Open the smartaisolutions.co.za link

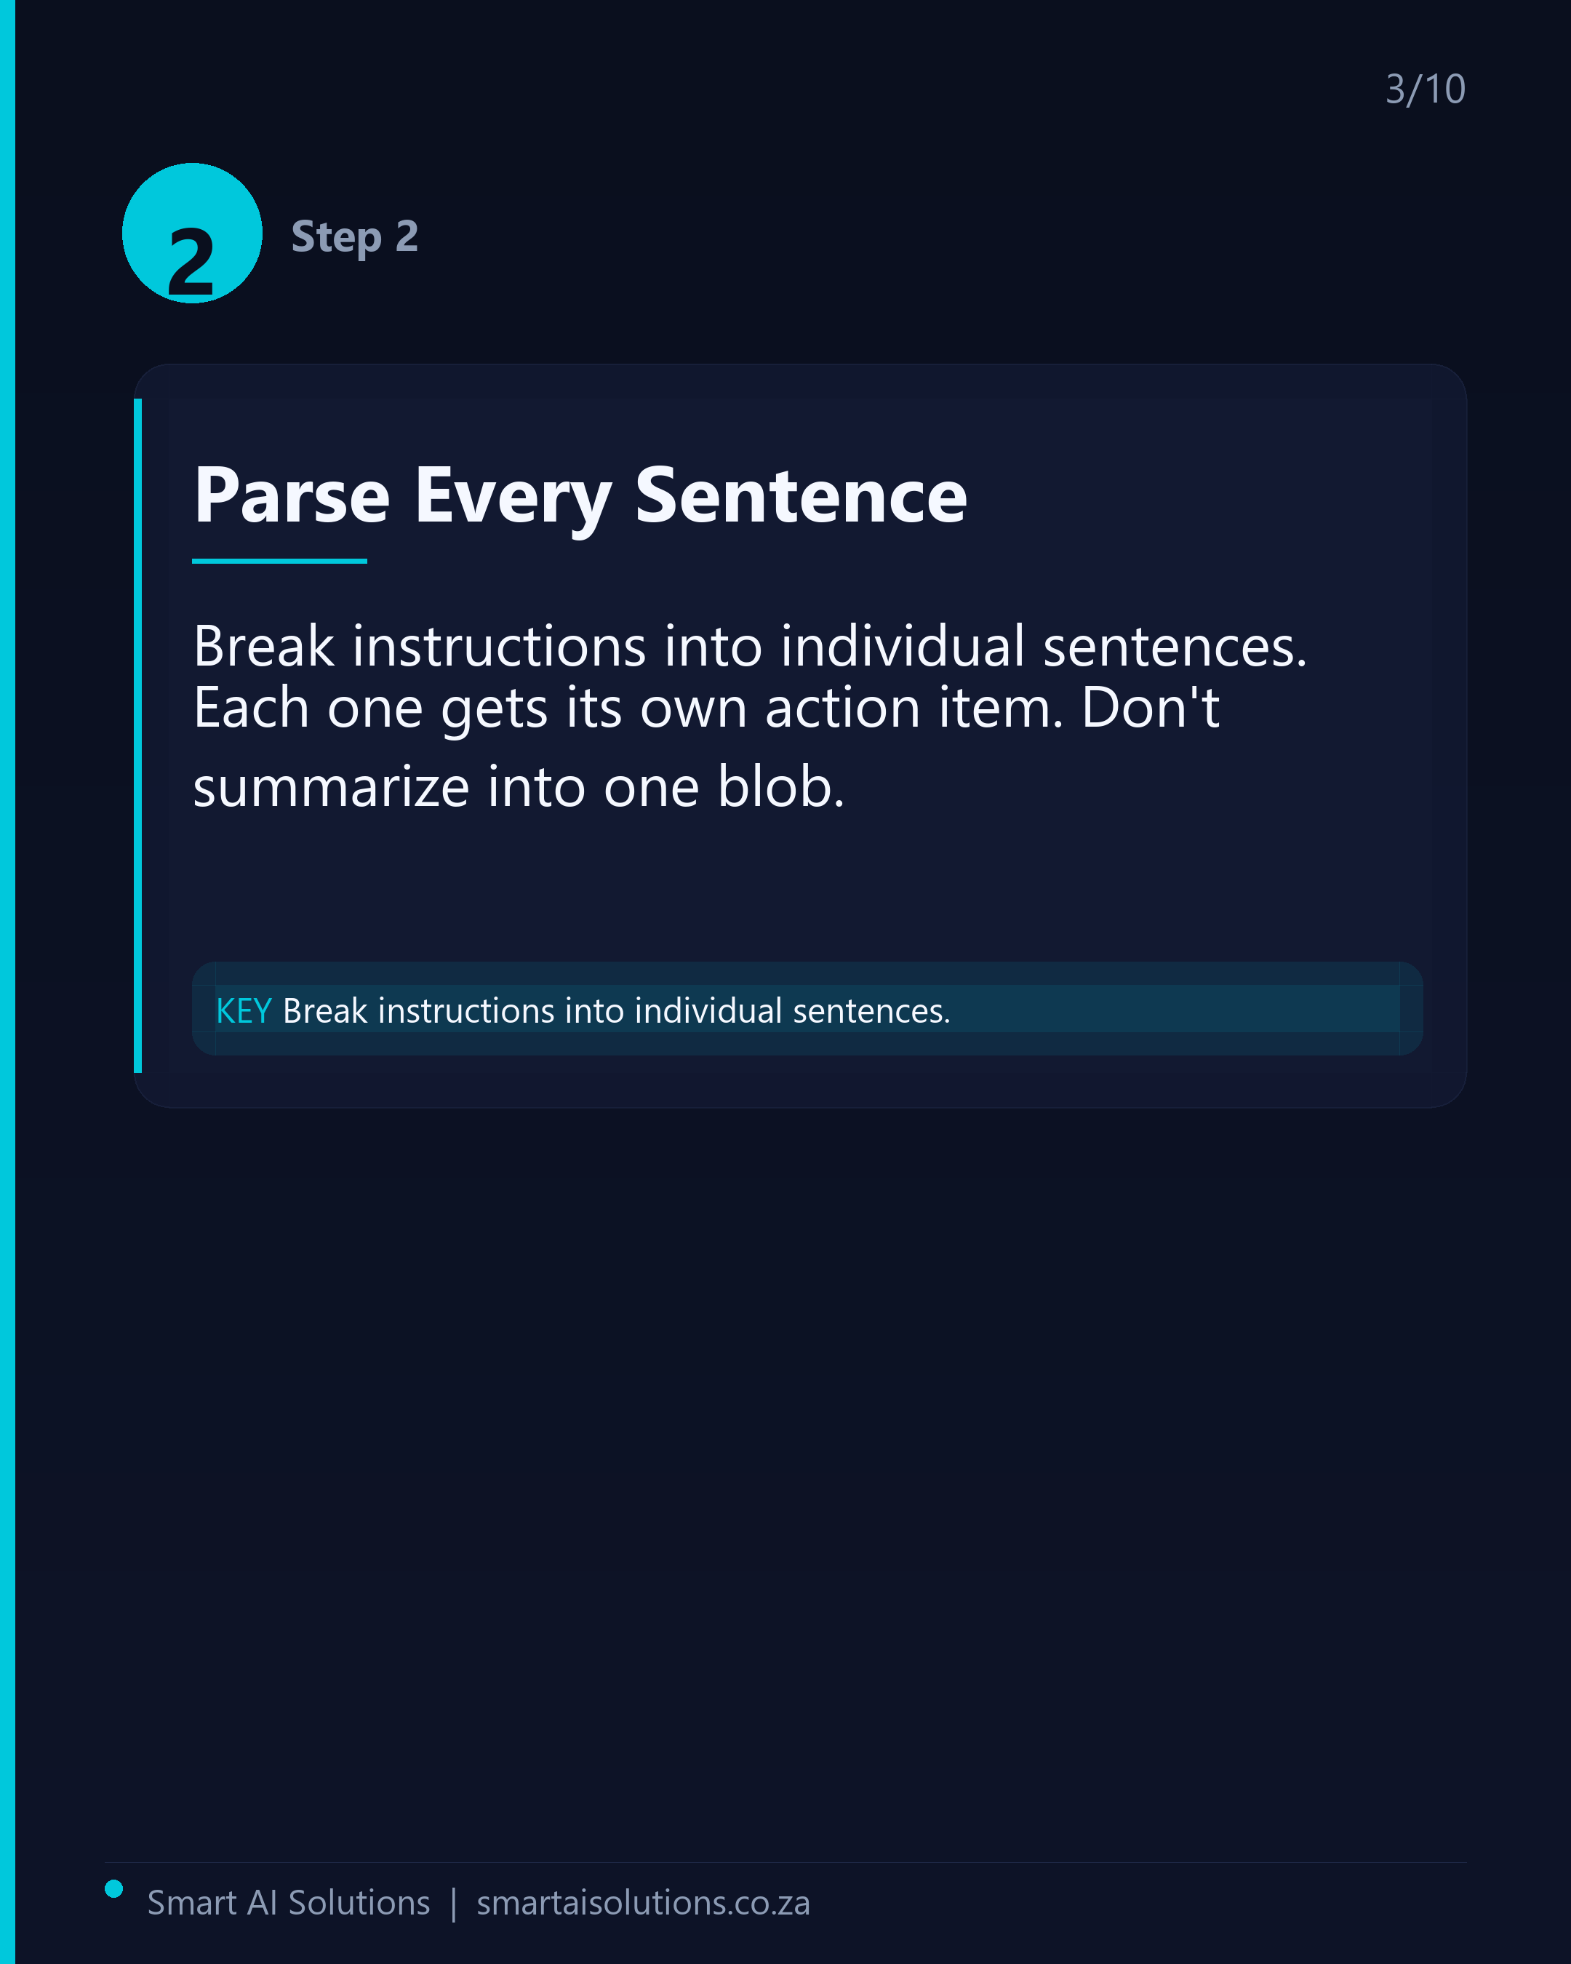643,1903
